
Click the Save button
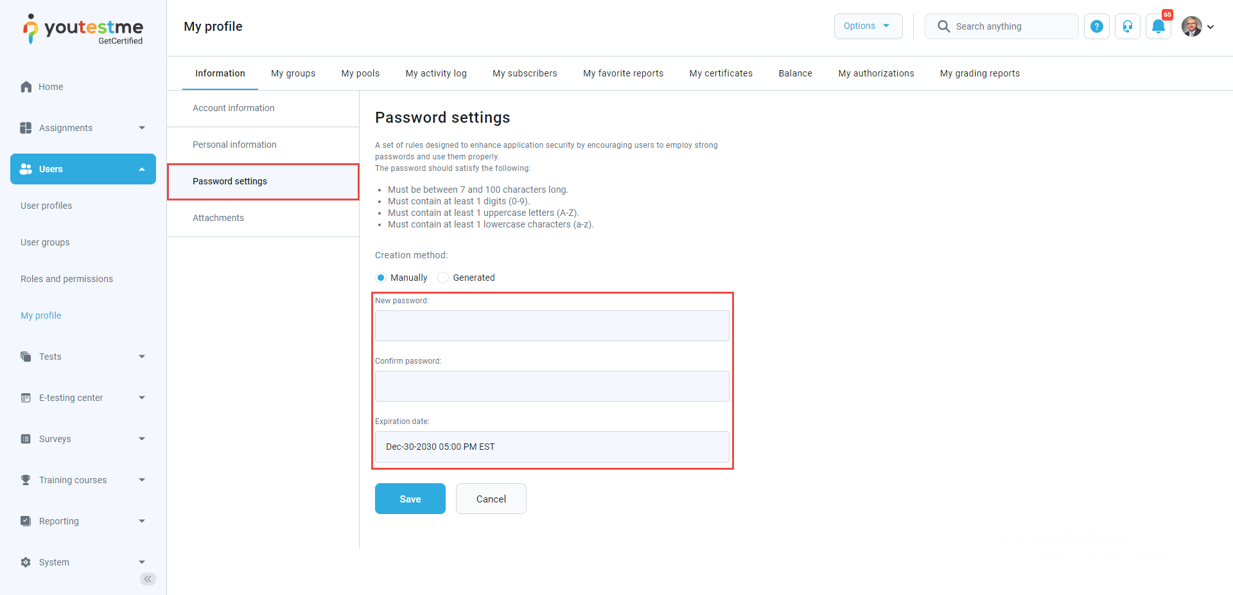[x=410, y=499]
